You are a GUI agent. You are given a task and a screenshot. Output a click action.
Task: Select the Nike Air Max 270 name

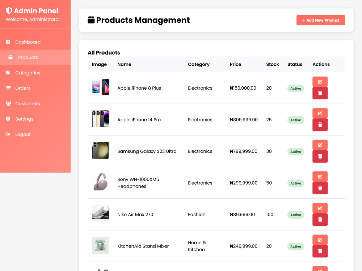135,215
